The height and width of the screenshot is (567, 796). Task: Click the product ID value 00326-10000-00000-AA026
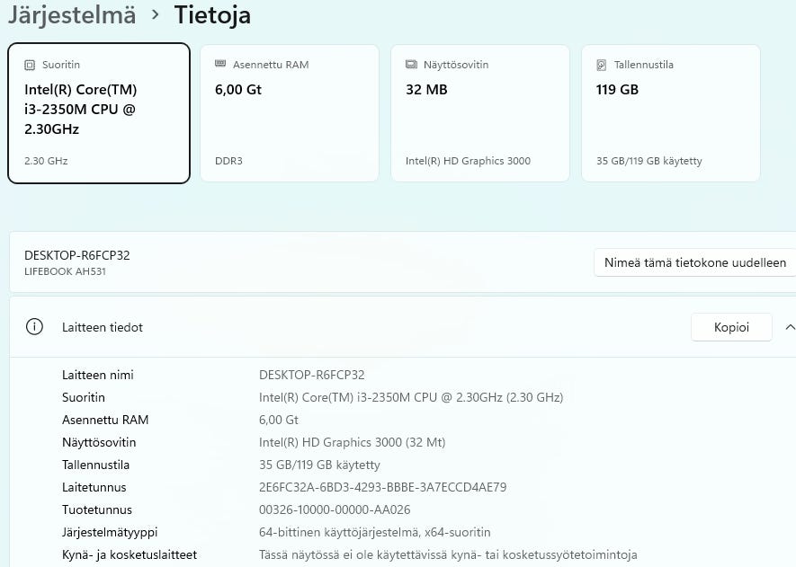click(335, 509)
